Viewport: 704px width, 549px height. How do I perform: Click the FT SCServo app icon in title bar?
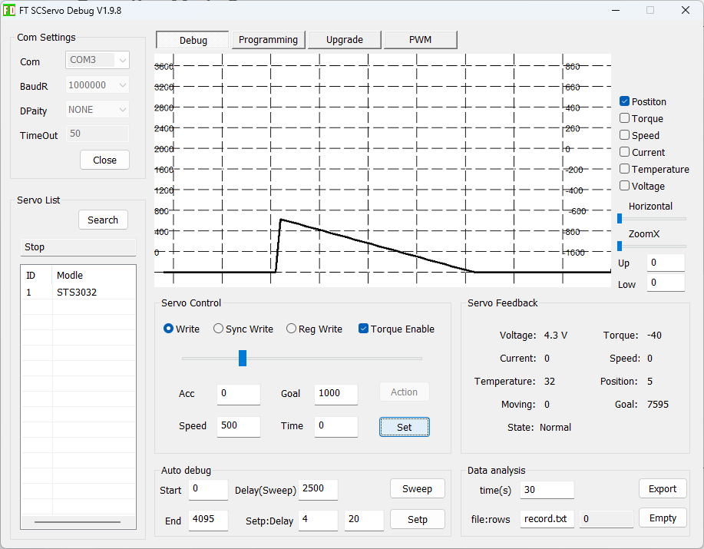[x=9, y=10]
